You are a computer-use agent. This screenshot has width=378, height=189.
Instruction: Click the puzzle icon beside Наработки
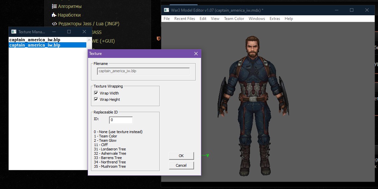tap(54, 15)
